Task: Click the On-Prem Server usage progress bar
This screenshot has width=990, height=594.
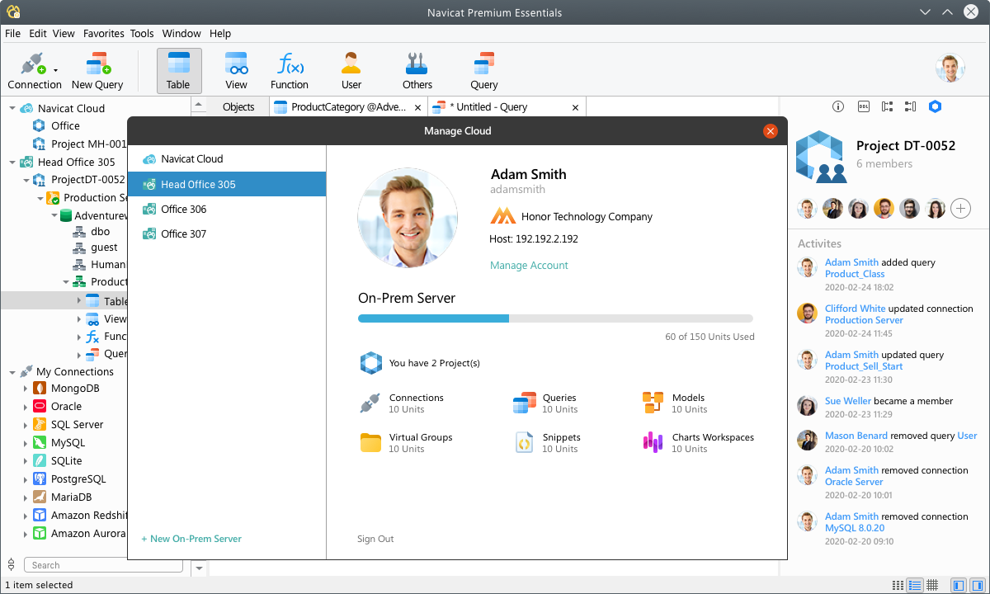Action: 555,318
